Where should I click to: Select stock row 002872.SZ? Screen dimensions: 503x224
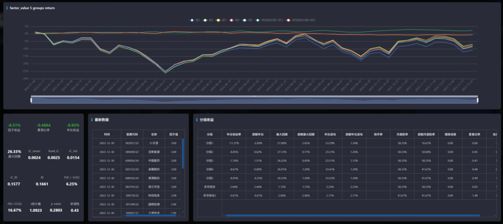click(x=132, y=143)
